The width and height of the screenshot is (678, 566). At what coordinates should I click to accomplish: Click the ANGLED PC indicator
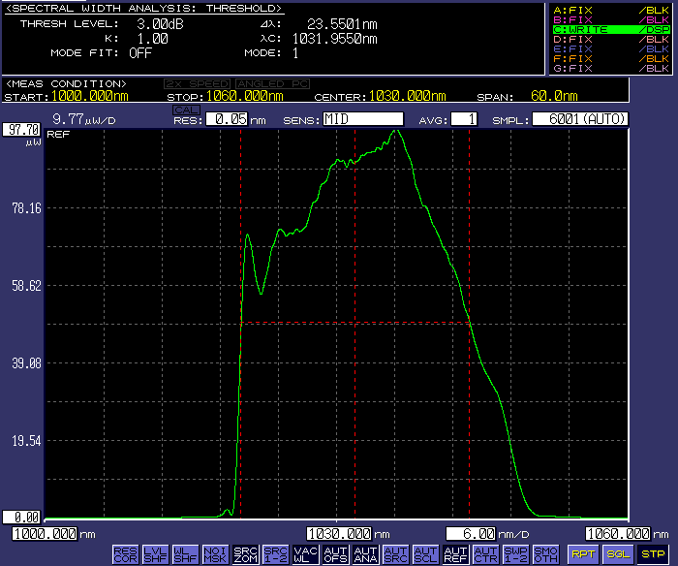[x=272, y=83]
